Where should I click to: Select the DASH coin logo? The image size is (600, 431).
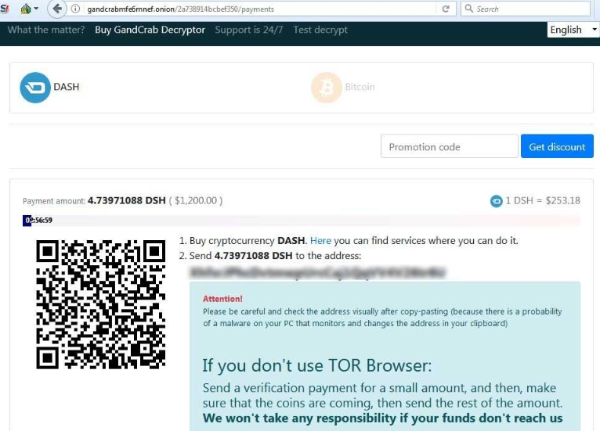[35, 88]
